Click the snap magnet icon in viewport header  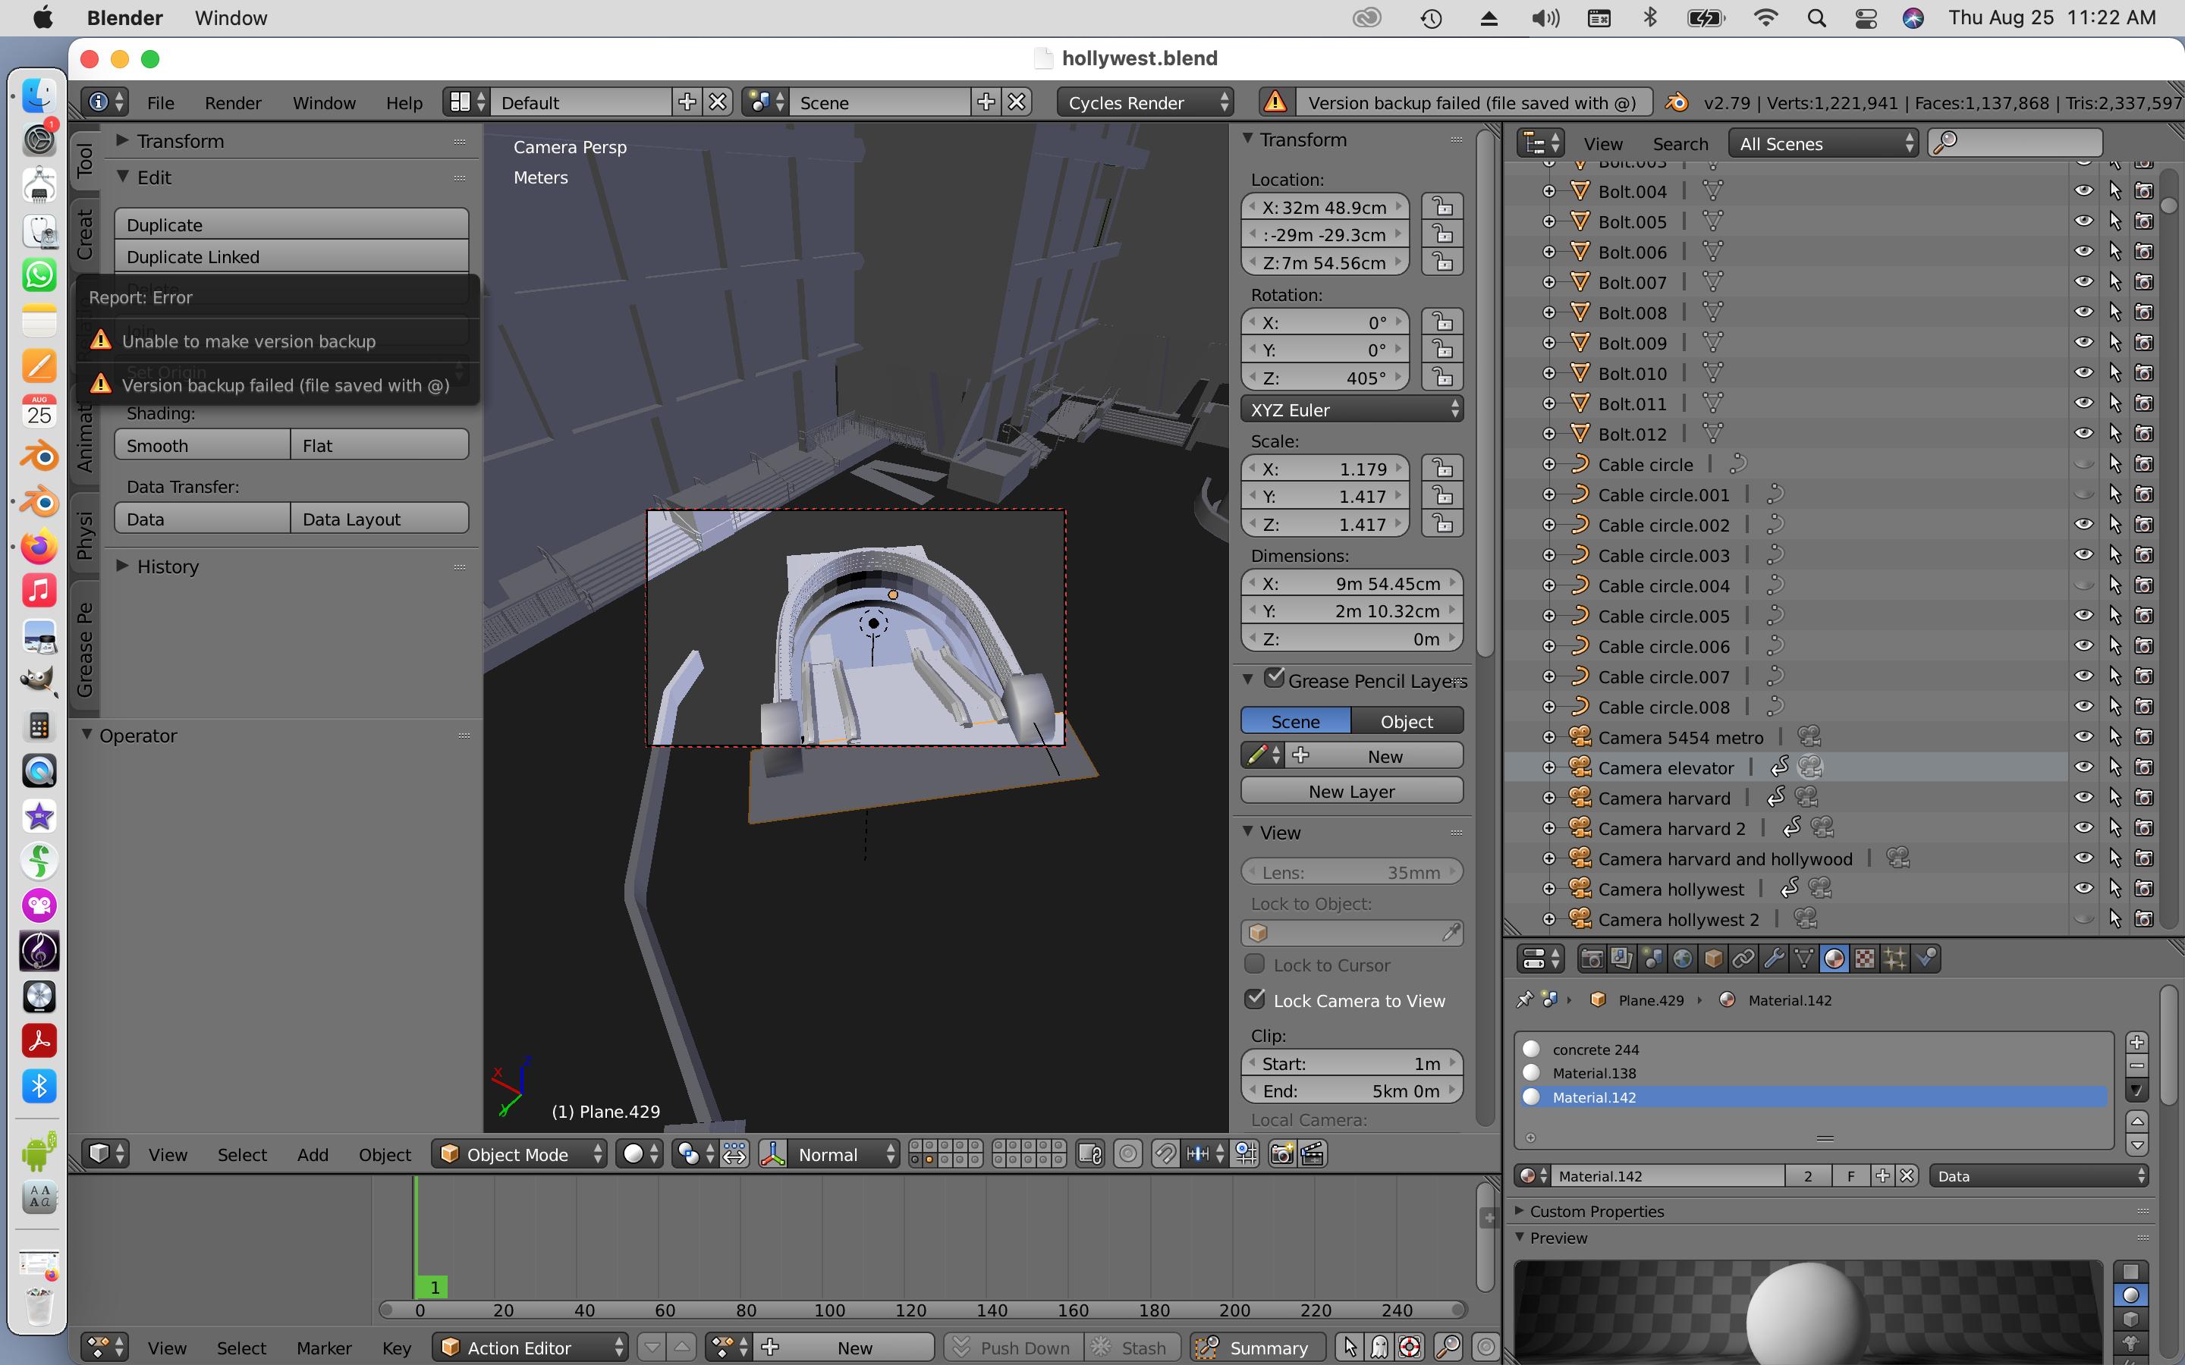[1165, 1153]
